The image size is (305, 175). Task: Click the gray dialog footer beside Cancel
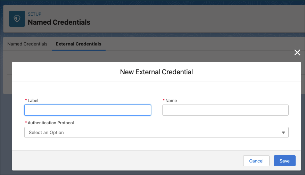(x=126, y=161)
